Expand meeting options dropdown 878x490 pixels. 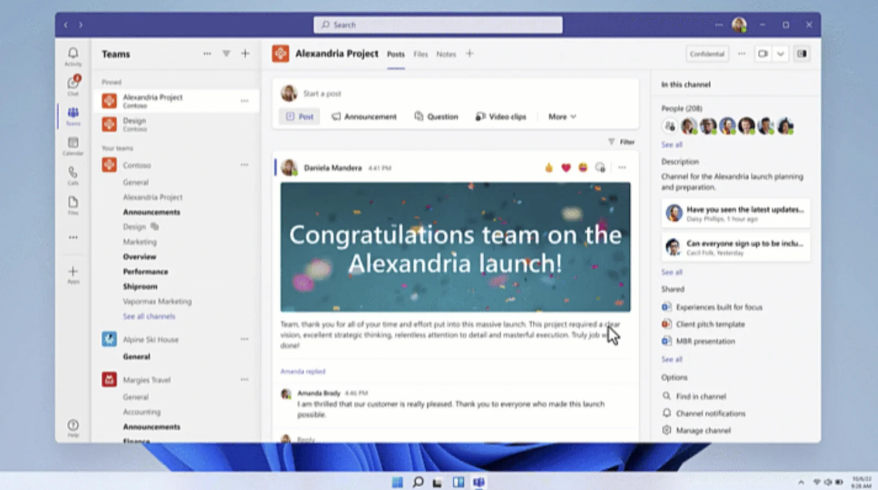click(x=780, y=54)
